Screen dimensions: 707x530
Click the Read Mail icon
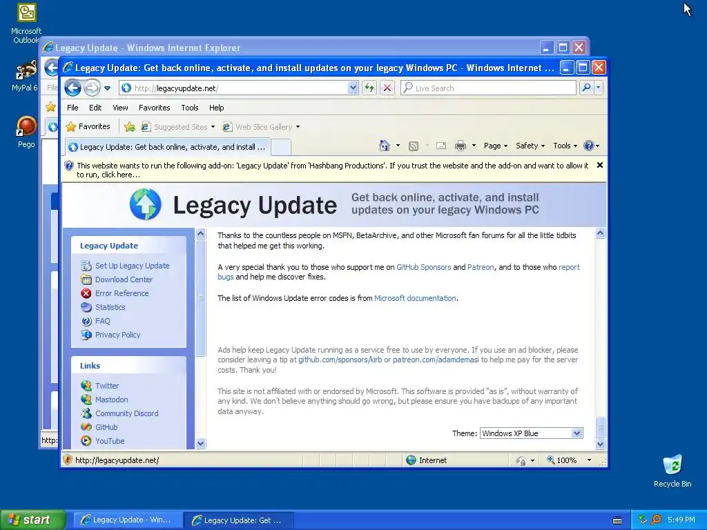(441, 146)
